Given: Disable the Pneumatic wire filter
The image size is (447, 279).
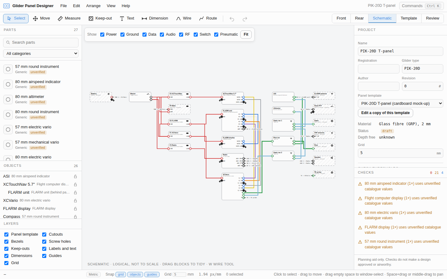Looking at the screenshot, I should click(x=216, y=34).
